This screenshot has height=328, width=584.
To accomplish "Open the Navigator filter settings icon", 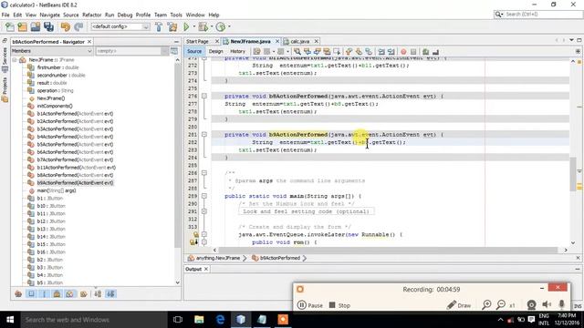I will 174,51.
